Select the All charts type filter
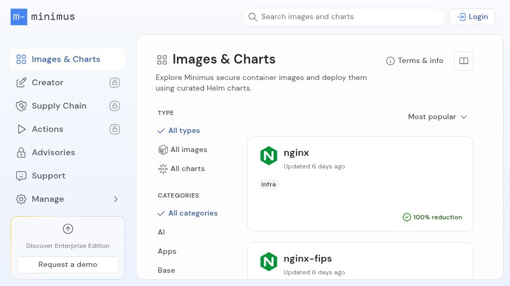The width and height of the screenshot is (510, 286). coord(181,169)
